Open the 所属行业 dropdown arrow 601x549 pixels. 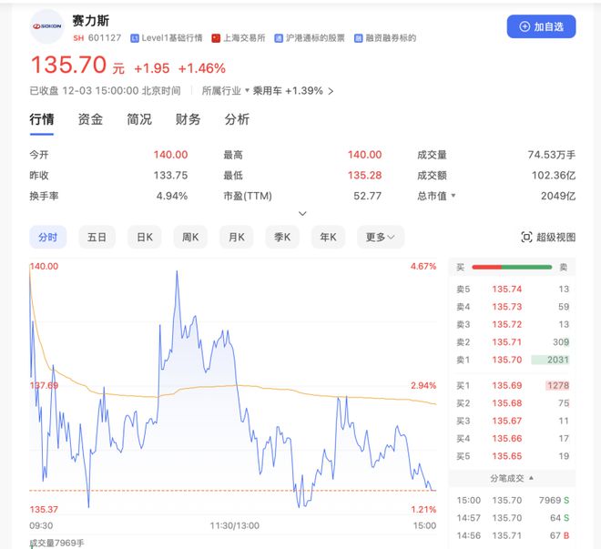(x=247, y=91)
